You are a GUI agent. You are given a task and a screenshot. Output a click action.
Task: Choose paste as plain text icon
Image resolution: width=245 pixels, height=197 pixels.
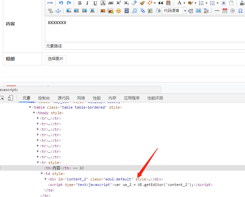tap(168, 3)
